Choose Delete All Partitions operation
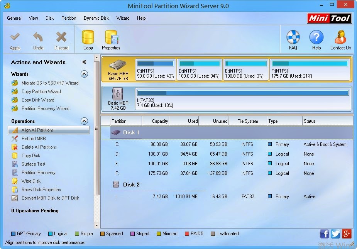The width and height of the screenshot is (357, 249). click(x=39, y=147)
